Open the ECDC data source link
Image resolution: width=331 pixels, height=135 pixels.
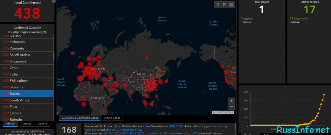pyautogui.click(x=124, y=133)
